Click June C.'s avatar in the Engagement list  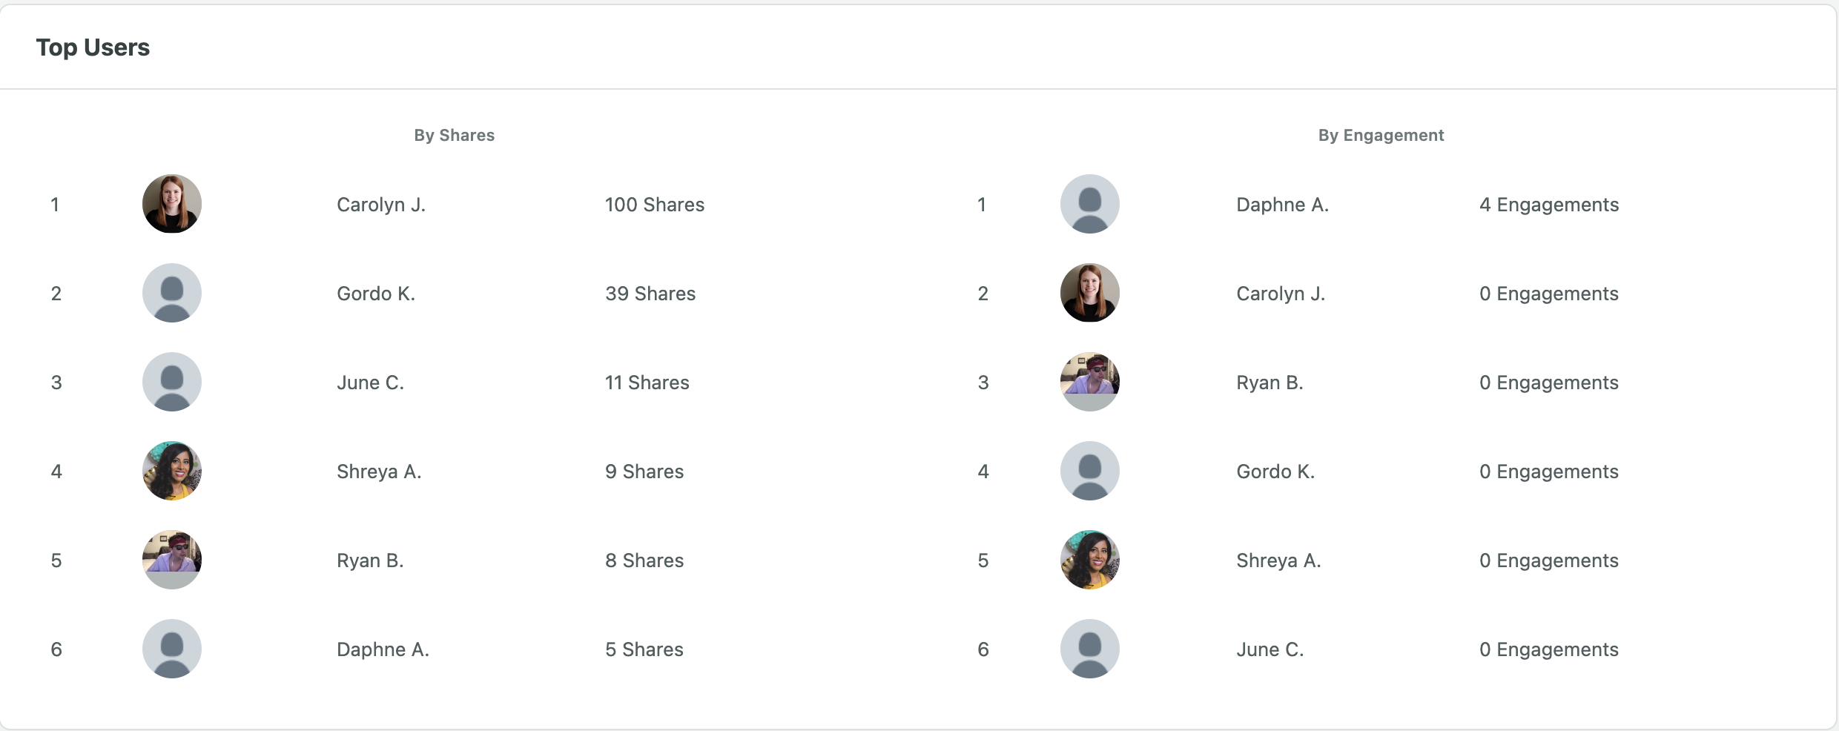pyautogui.click(x=1090, y=649)
